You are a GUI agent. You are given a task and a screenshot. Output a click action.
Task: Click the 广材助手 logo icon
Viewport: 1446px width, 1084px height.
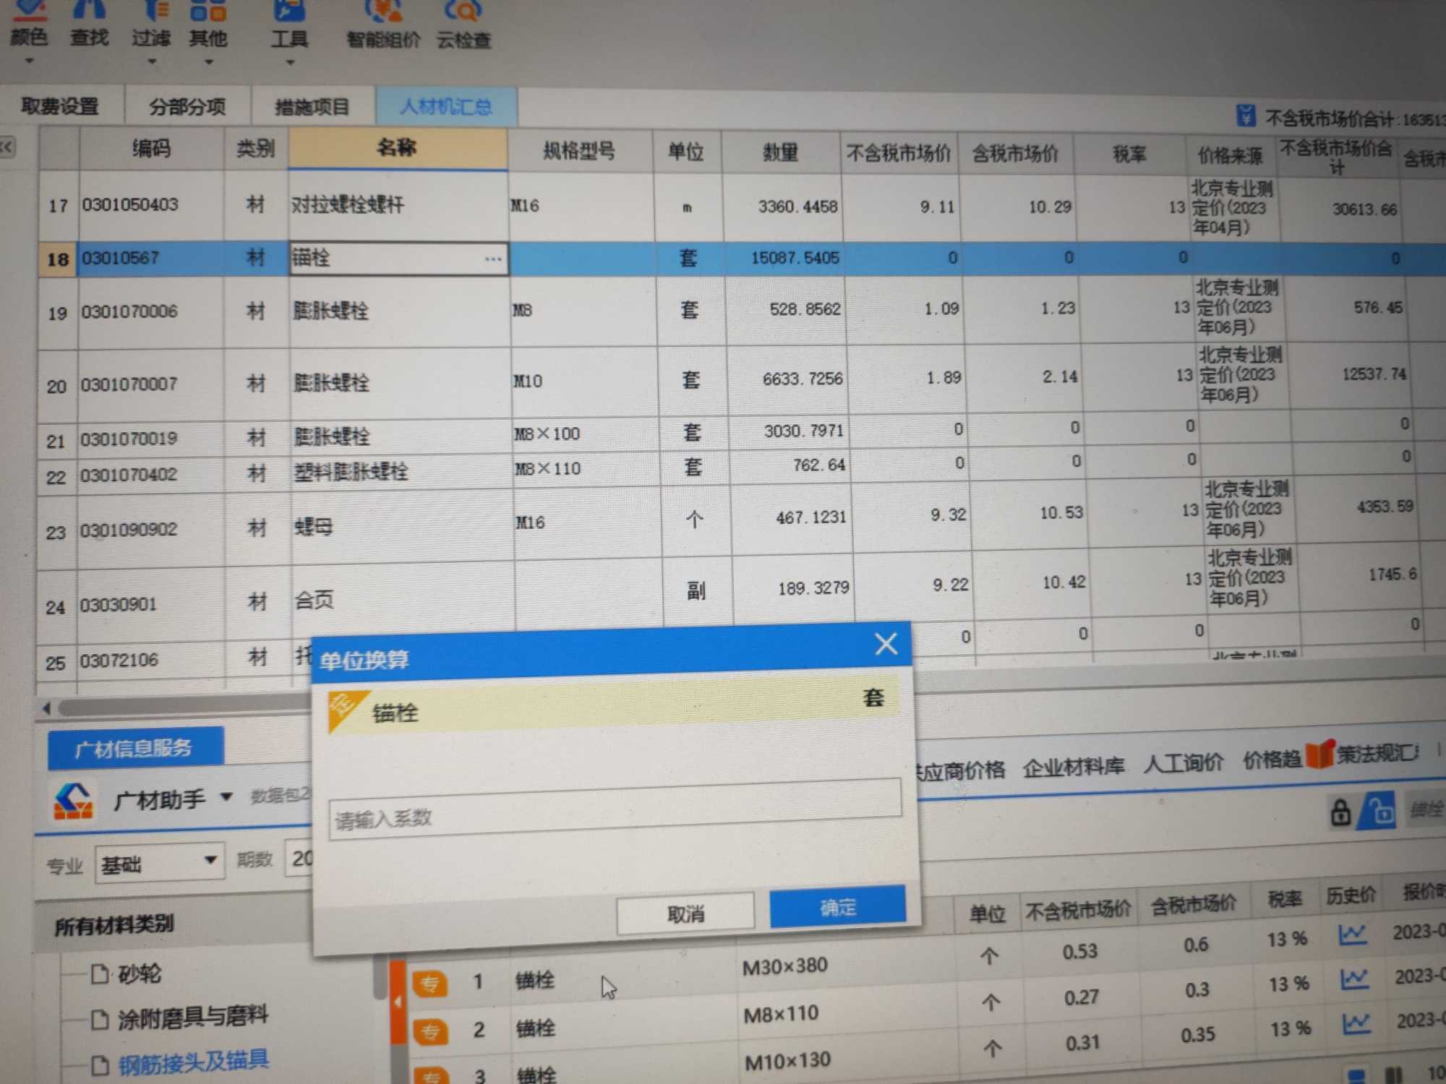74,800
